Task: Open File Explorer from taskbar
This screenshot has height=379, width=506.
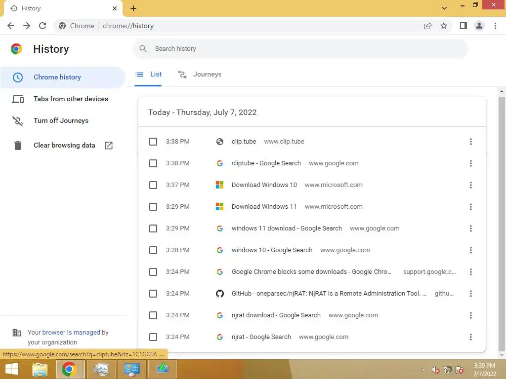Action: click(40, 369)
